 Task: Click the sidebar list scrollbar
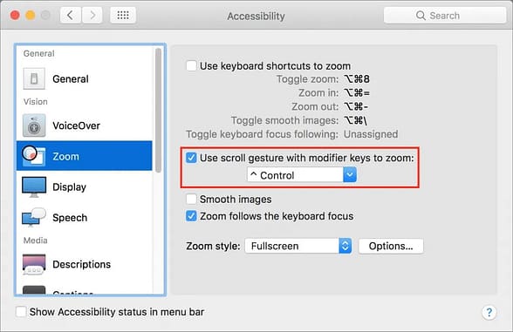tap(159, 110)
